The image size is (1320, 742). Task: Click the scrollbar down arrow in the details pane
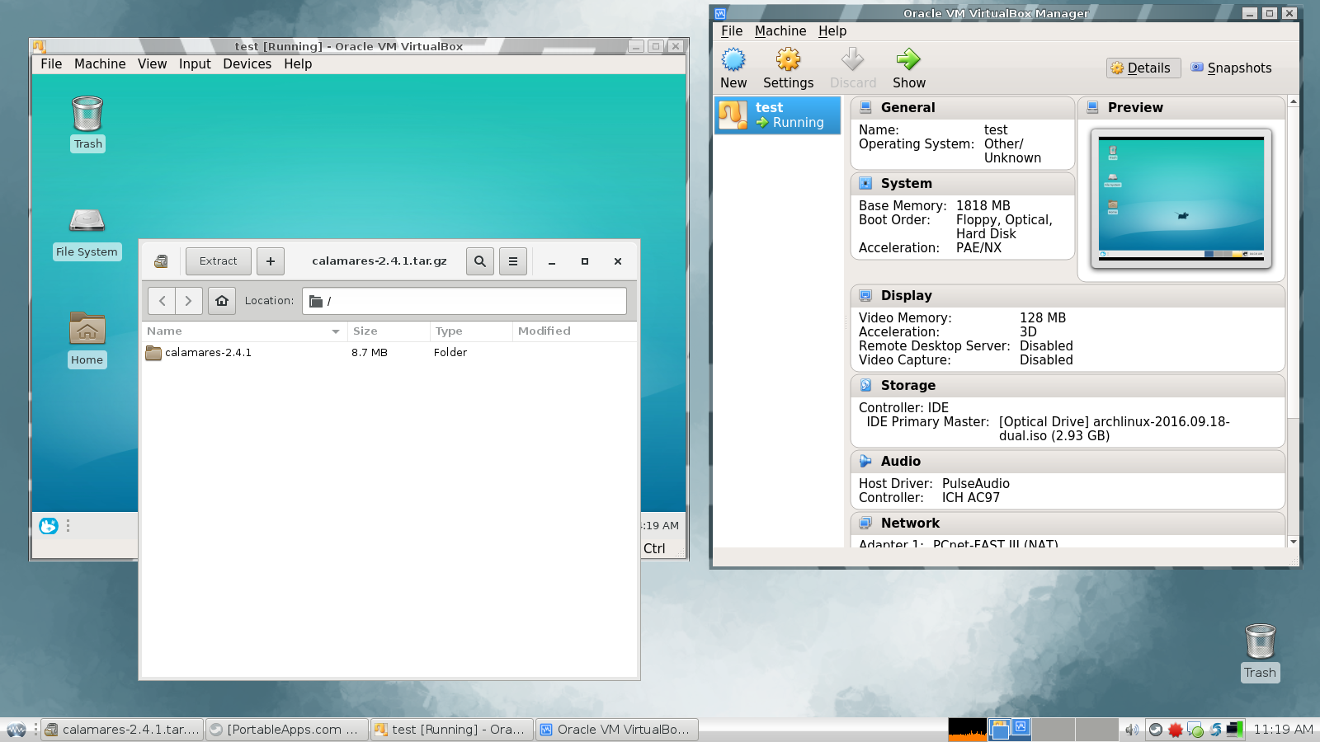coord(1293,542)
